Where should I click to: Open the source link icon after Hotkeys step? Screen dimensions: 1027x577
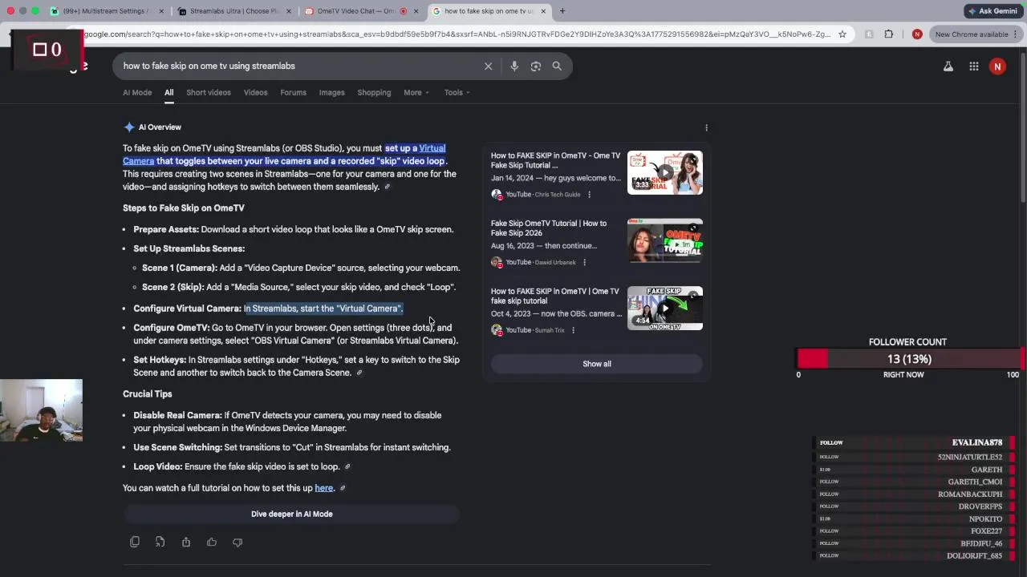pos(359,373)
